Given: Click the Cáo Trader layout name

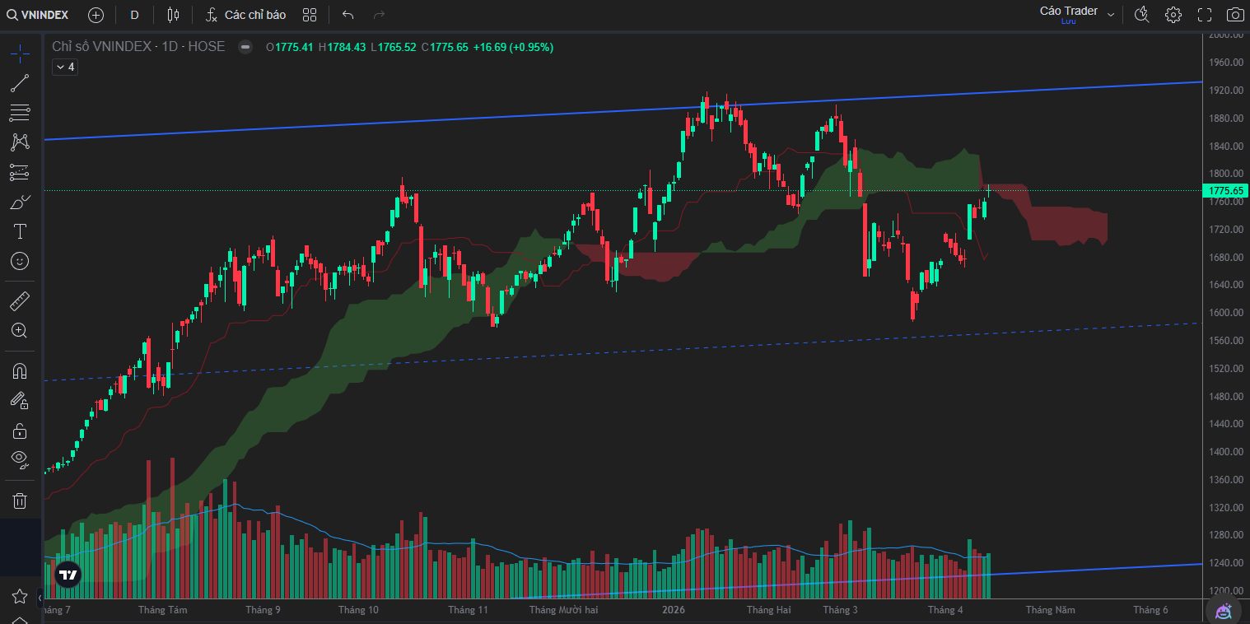Looking at the screenshot, I should point(1069,11).
